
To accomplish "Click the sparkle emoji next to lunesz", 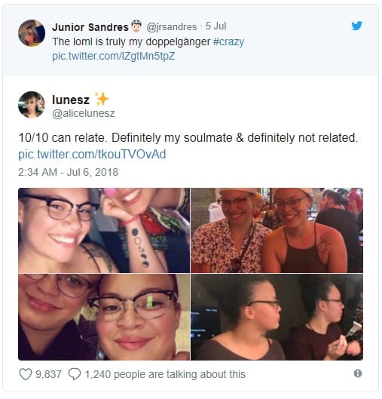I will pyautogui.click(x=102, y=99).
